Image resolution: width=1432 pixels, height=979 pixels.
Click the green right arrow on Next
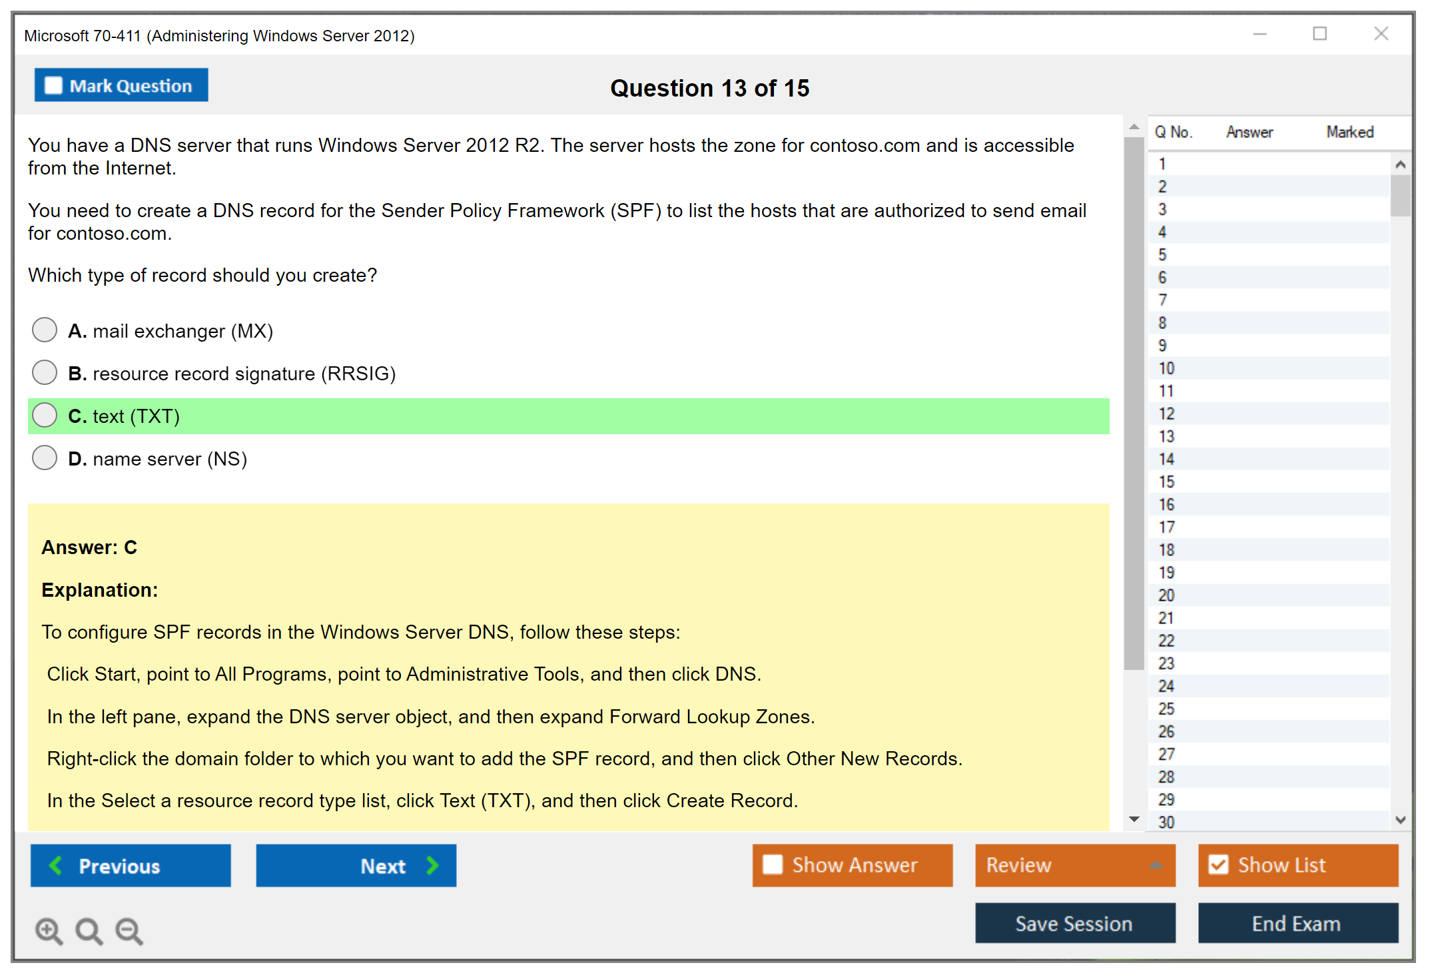(x=433, y=865)
